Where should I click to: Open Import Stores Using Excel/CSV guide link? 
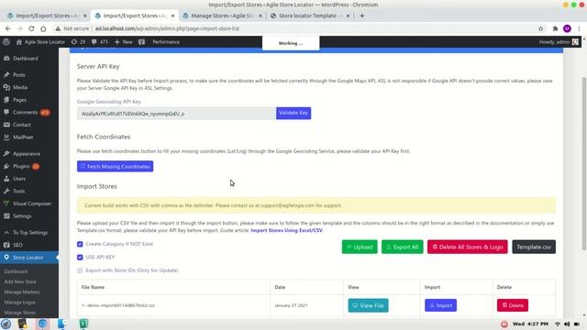286,230
